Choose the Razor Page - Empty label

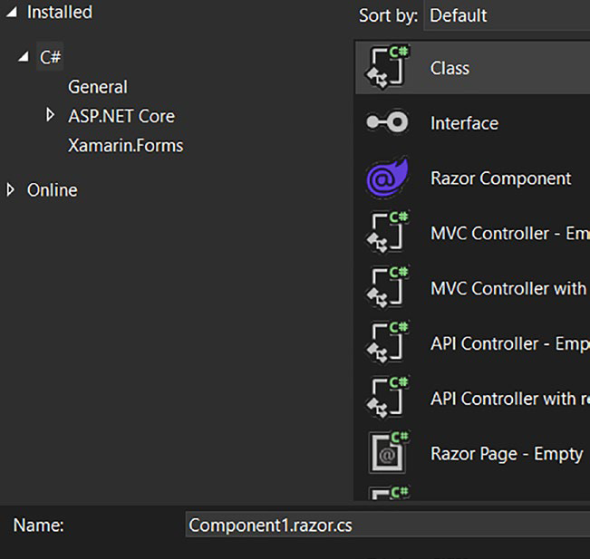(x=507, y=454)
